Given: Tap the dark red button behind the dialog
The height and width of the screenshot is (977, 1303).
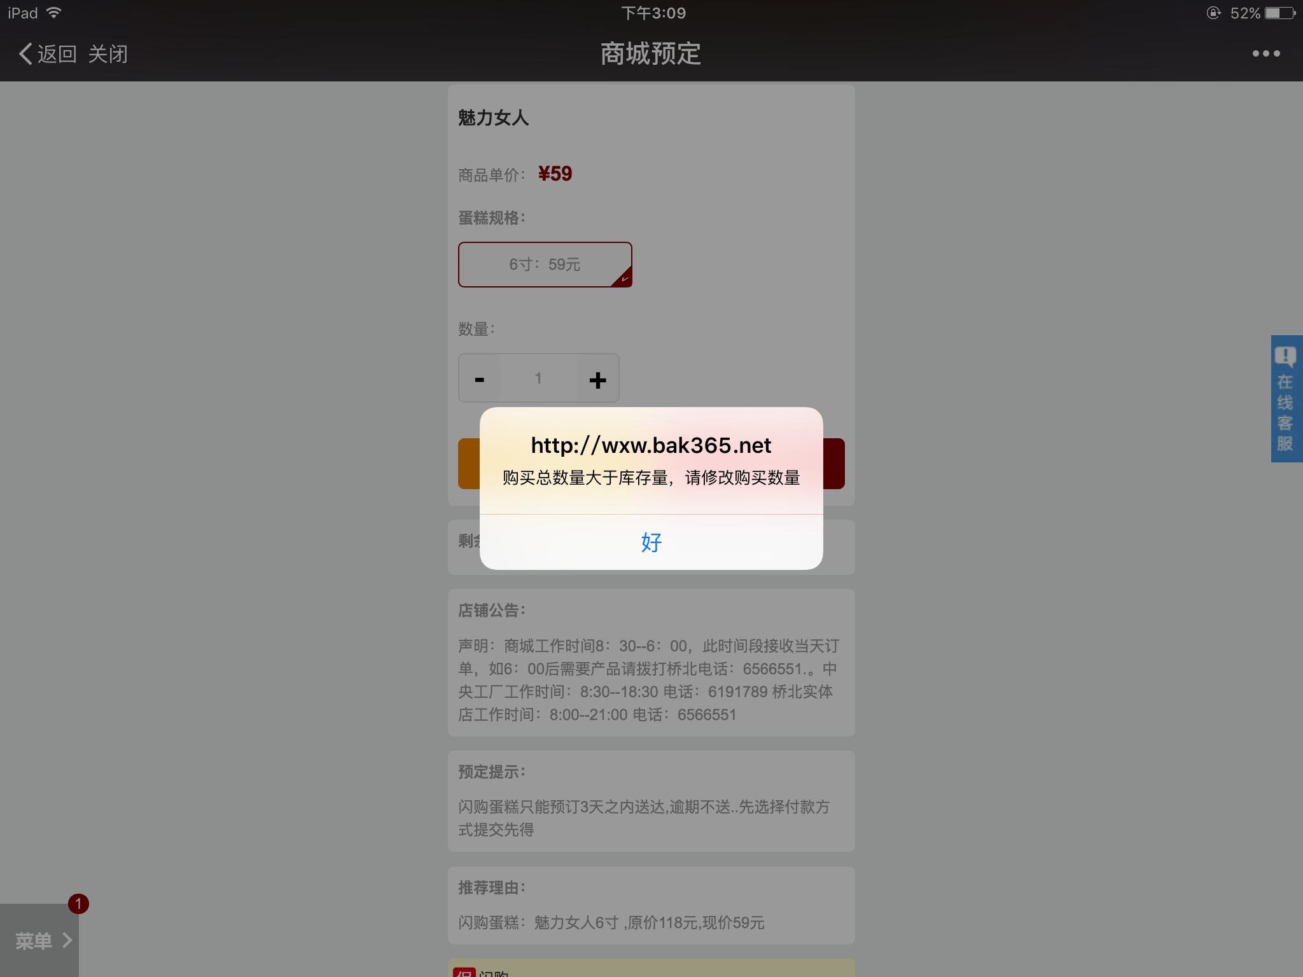Looking at the screenshot, I should click(833, 464).
